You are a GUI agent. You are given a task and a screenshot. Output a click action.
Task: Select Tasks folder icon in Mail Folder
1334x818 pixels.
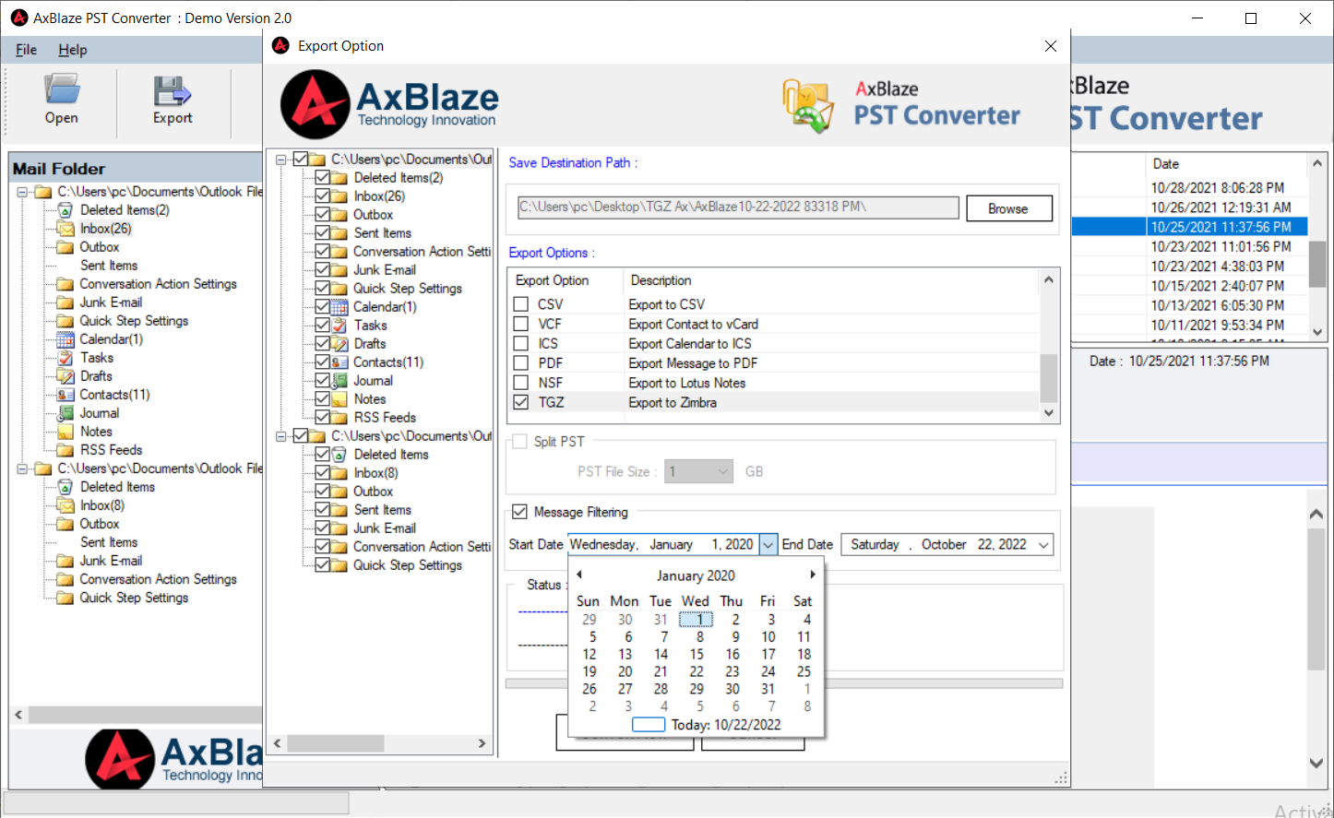[x=66, y=358]
